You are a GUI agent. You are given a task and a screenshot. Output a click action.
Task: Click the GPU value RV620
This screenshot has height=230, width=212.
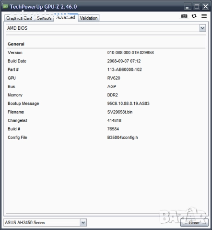(x=114, y=78)
